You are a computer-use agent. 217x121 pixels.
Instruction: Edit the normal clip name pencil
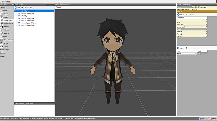click(x=206, y=20)
